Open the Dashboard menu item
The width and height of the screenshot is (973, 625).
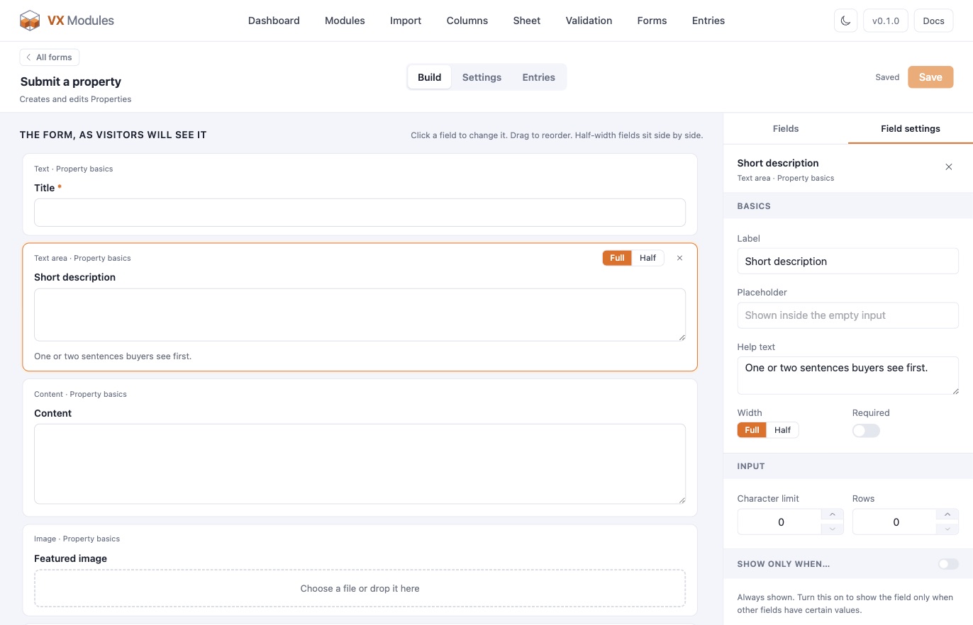coord(274,21)
